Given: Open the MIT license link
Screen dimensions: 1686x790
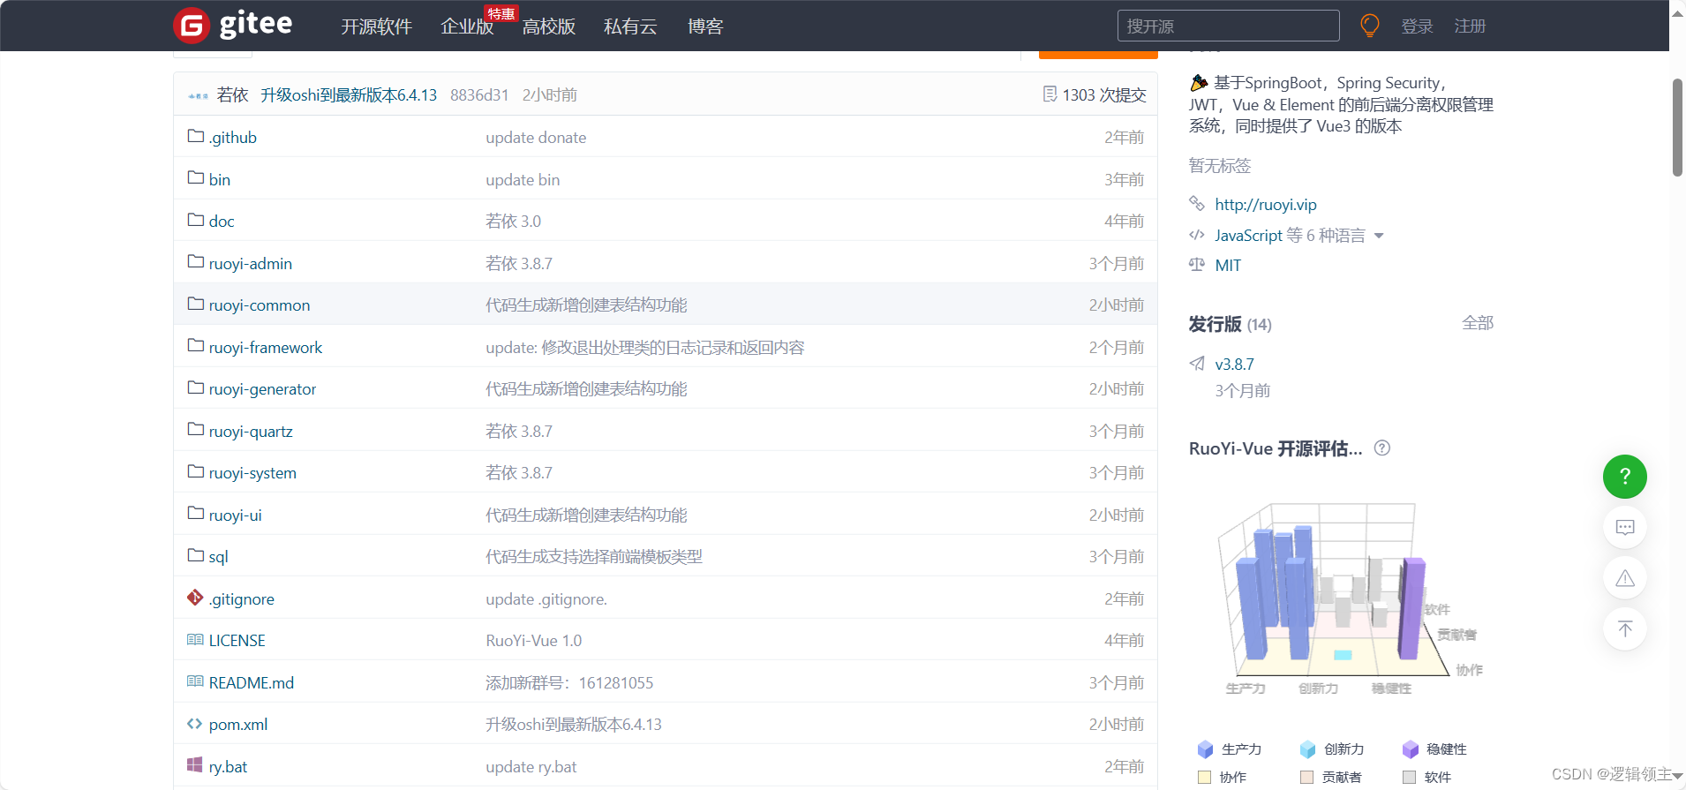Looking at the screenshot, I should coord(1228,265).
